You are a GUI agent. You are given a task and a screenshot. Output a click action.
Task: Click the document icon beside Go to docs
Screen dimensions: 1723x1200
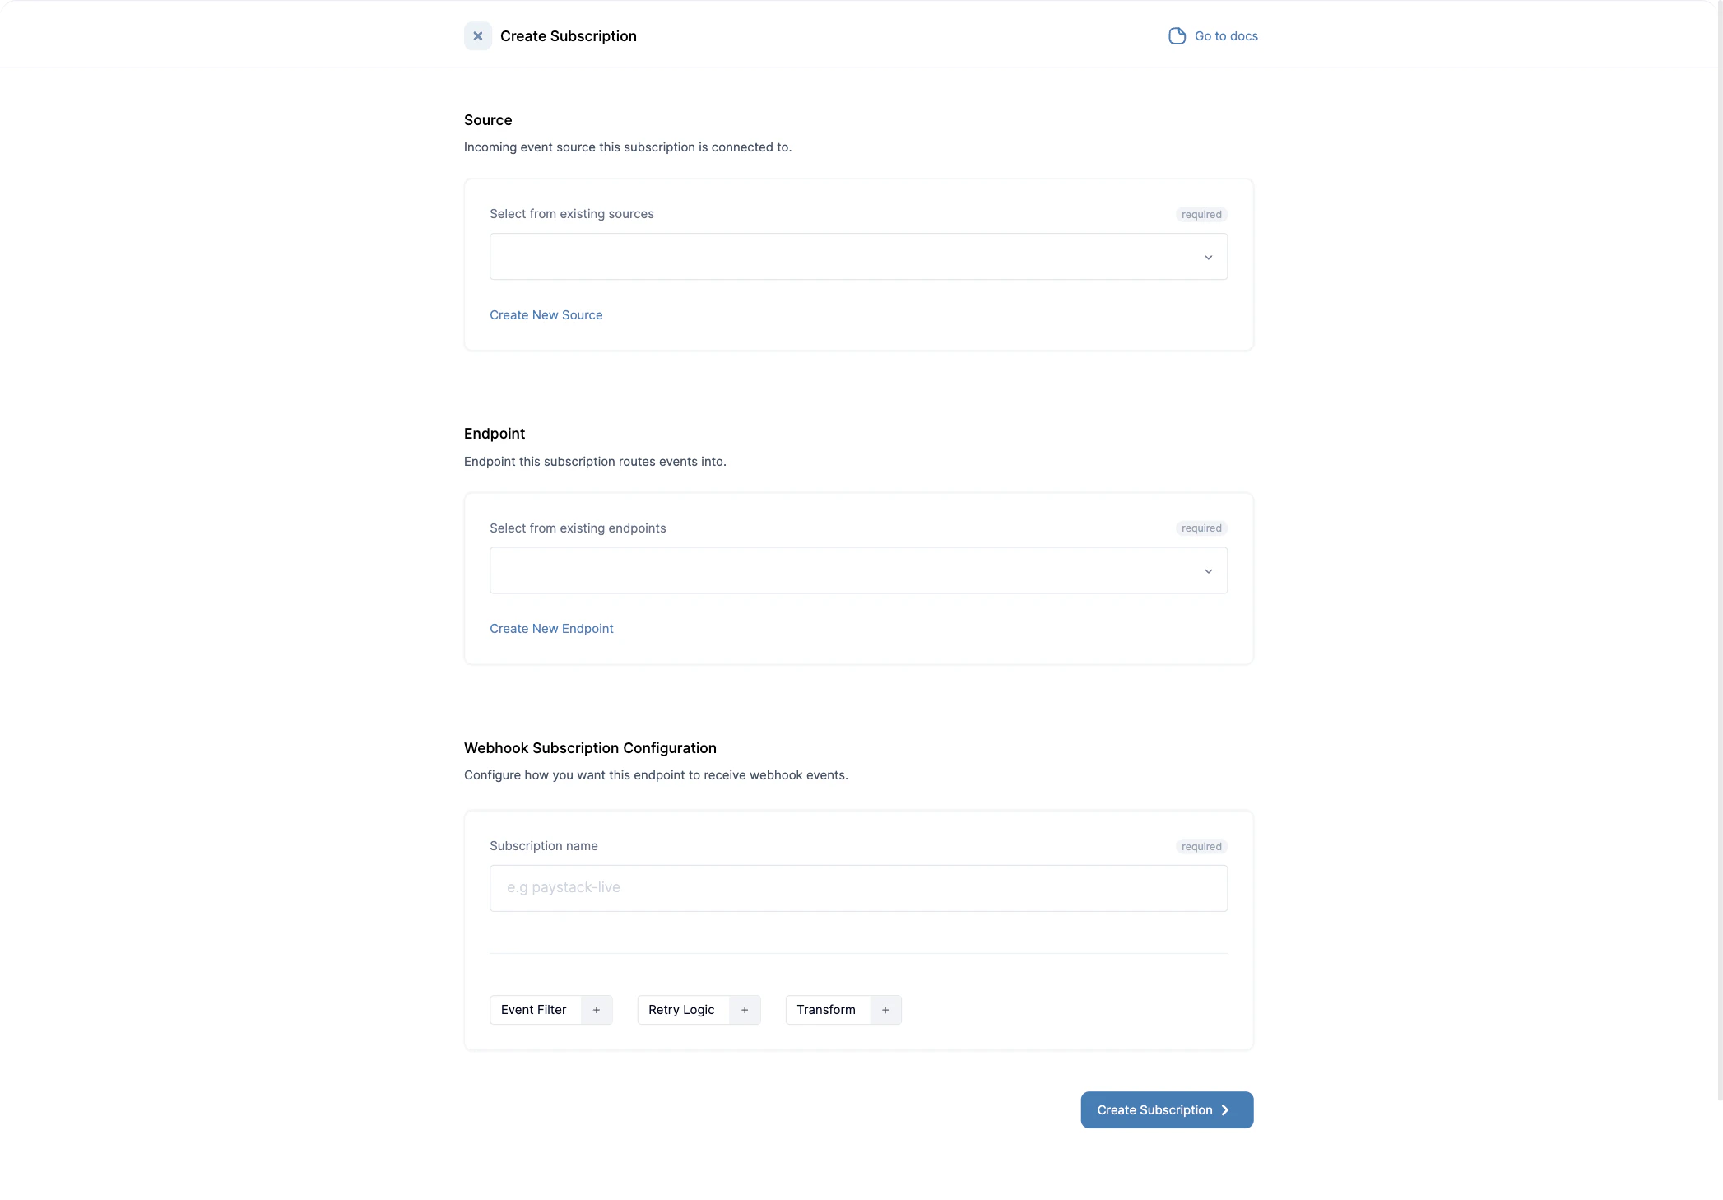(1176, 35)
